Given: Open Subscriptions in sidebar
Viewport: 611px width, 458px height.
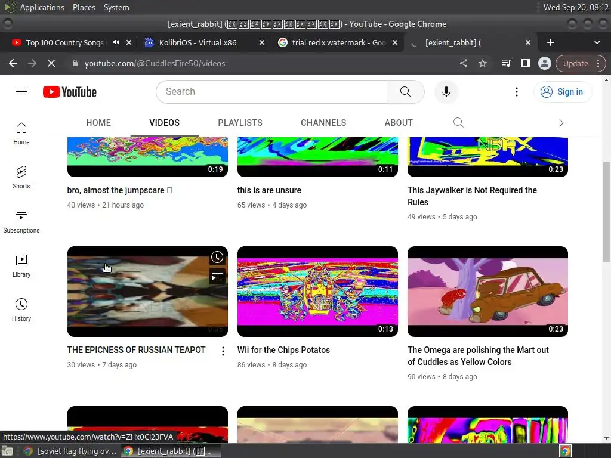Looking at the screenshot, I should pyautogui.click(x=21, y=222).
